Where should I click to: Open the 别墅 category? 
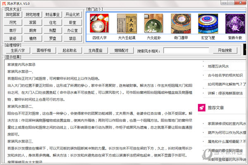click(x=52, y=30)
